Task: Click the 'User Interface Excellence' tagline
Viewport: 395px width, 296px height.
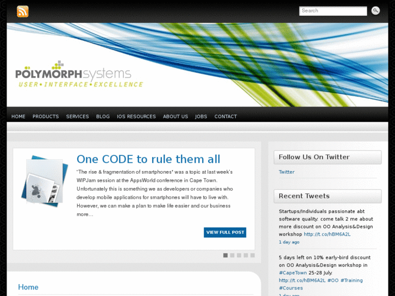Action: pyautogui.click(x=81, y=84)
